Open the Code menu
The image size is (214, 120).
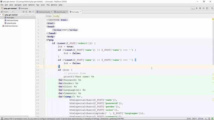tap(25, 5)
